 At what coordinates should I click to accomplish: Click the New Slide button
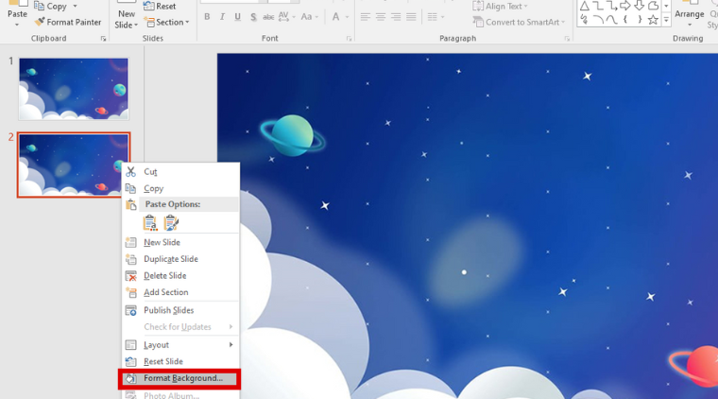click(x=127, y=15)
